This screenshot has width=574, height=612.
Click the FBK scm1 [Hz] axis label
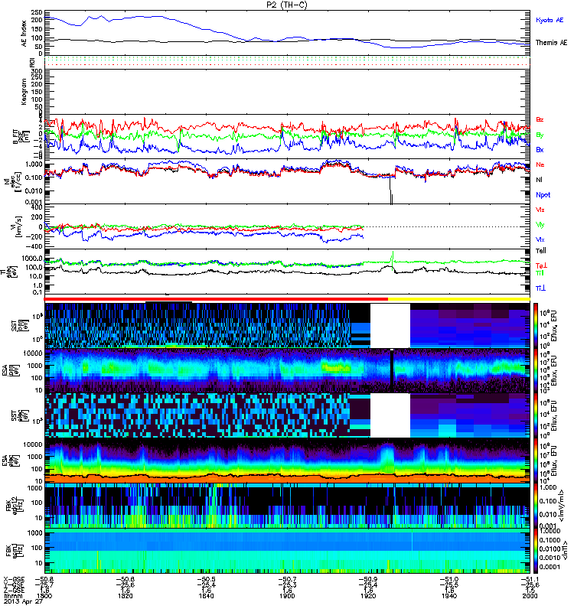pos(15,551)
